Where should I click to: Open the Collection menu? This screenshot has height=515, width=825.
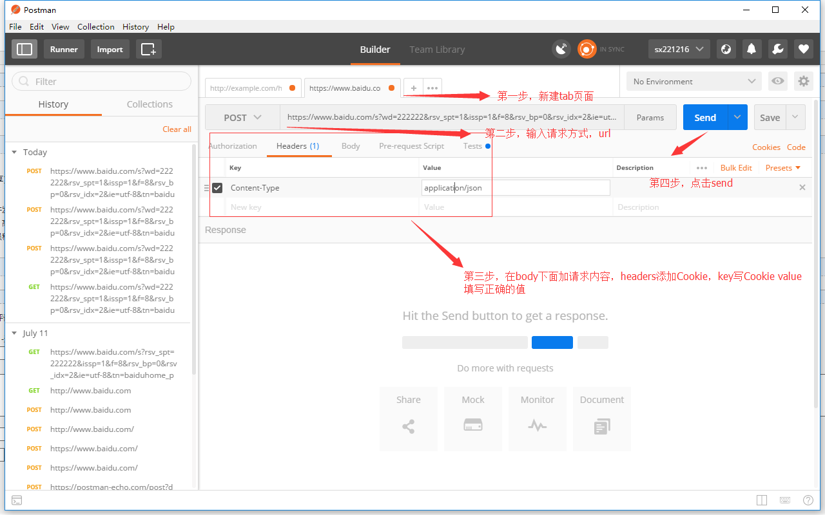point(96,26)
